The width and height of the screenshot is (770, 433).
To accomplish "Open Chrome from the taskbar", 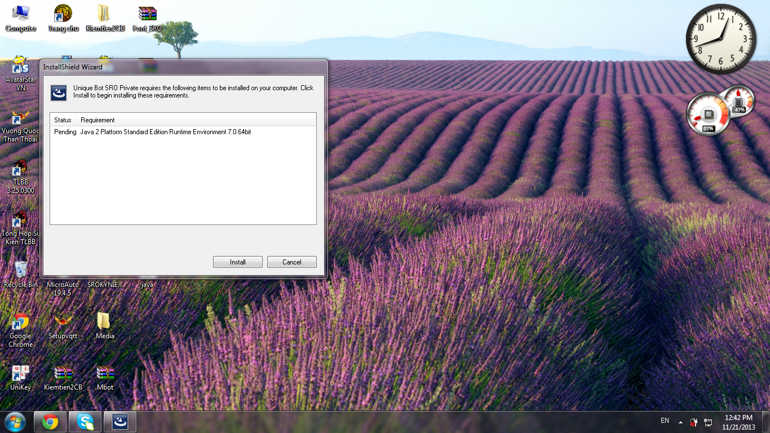I will click(50, 422).
